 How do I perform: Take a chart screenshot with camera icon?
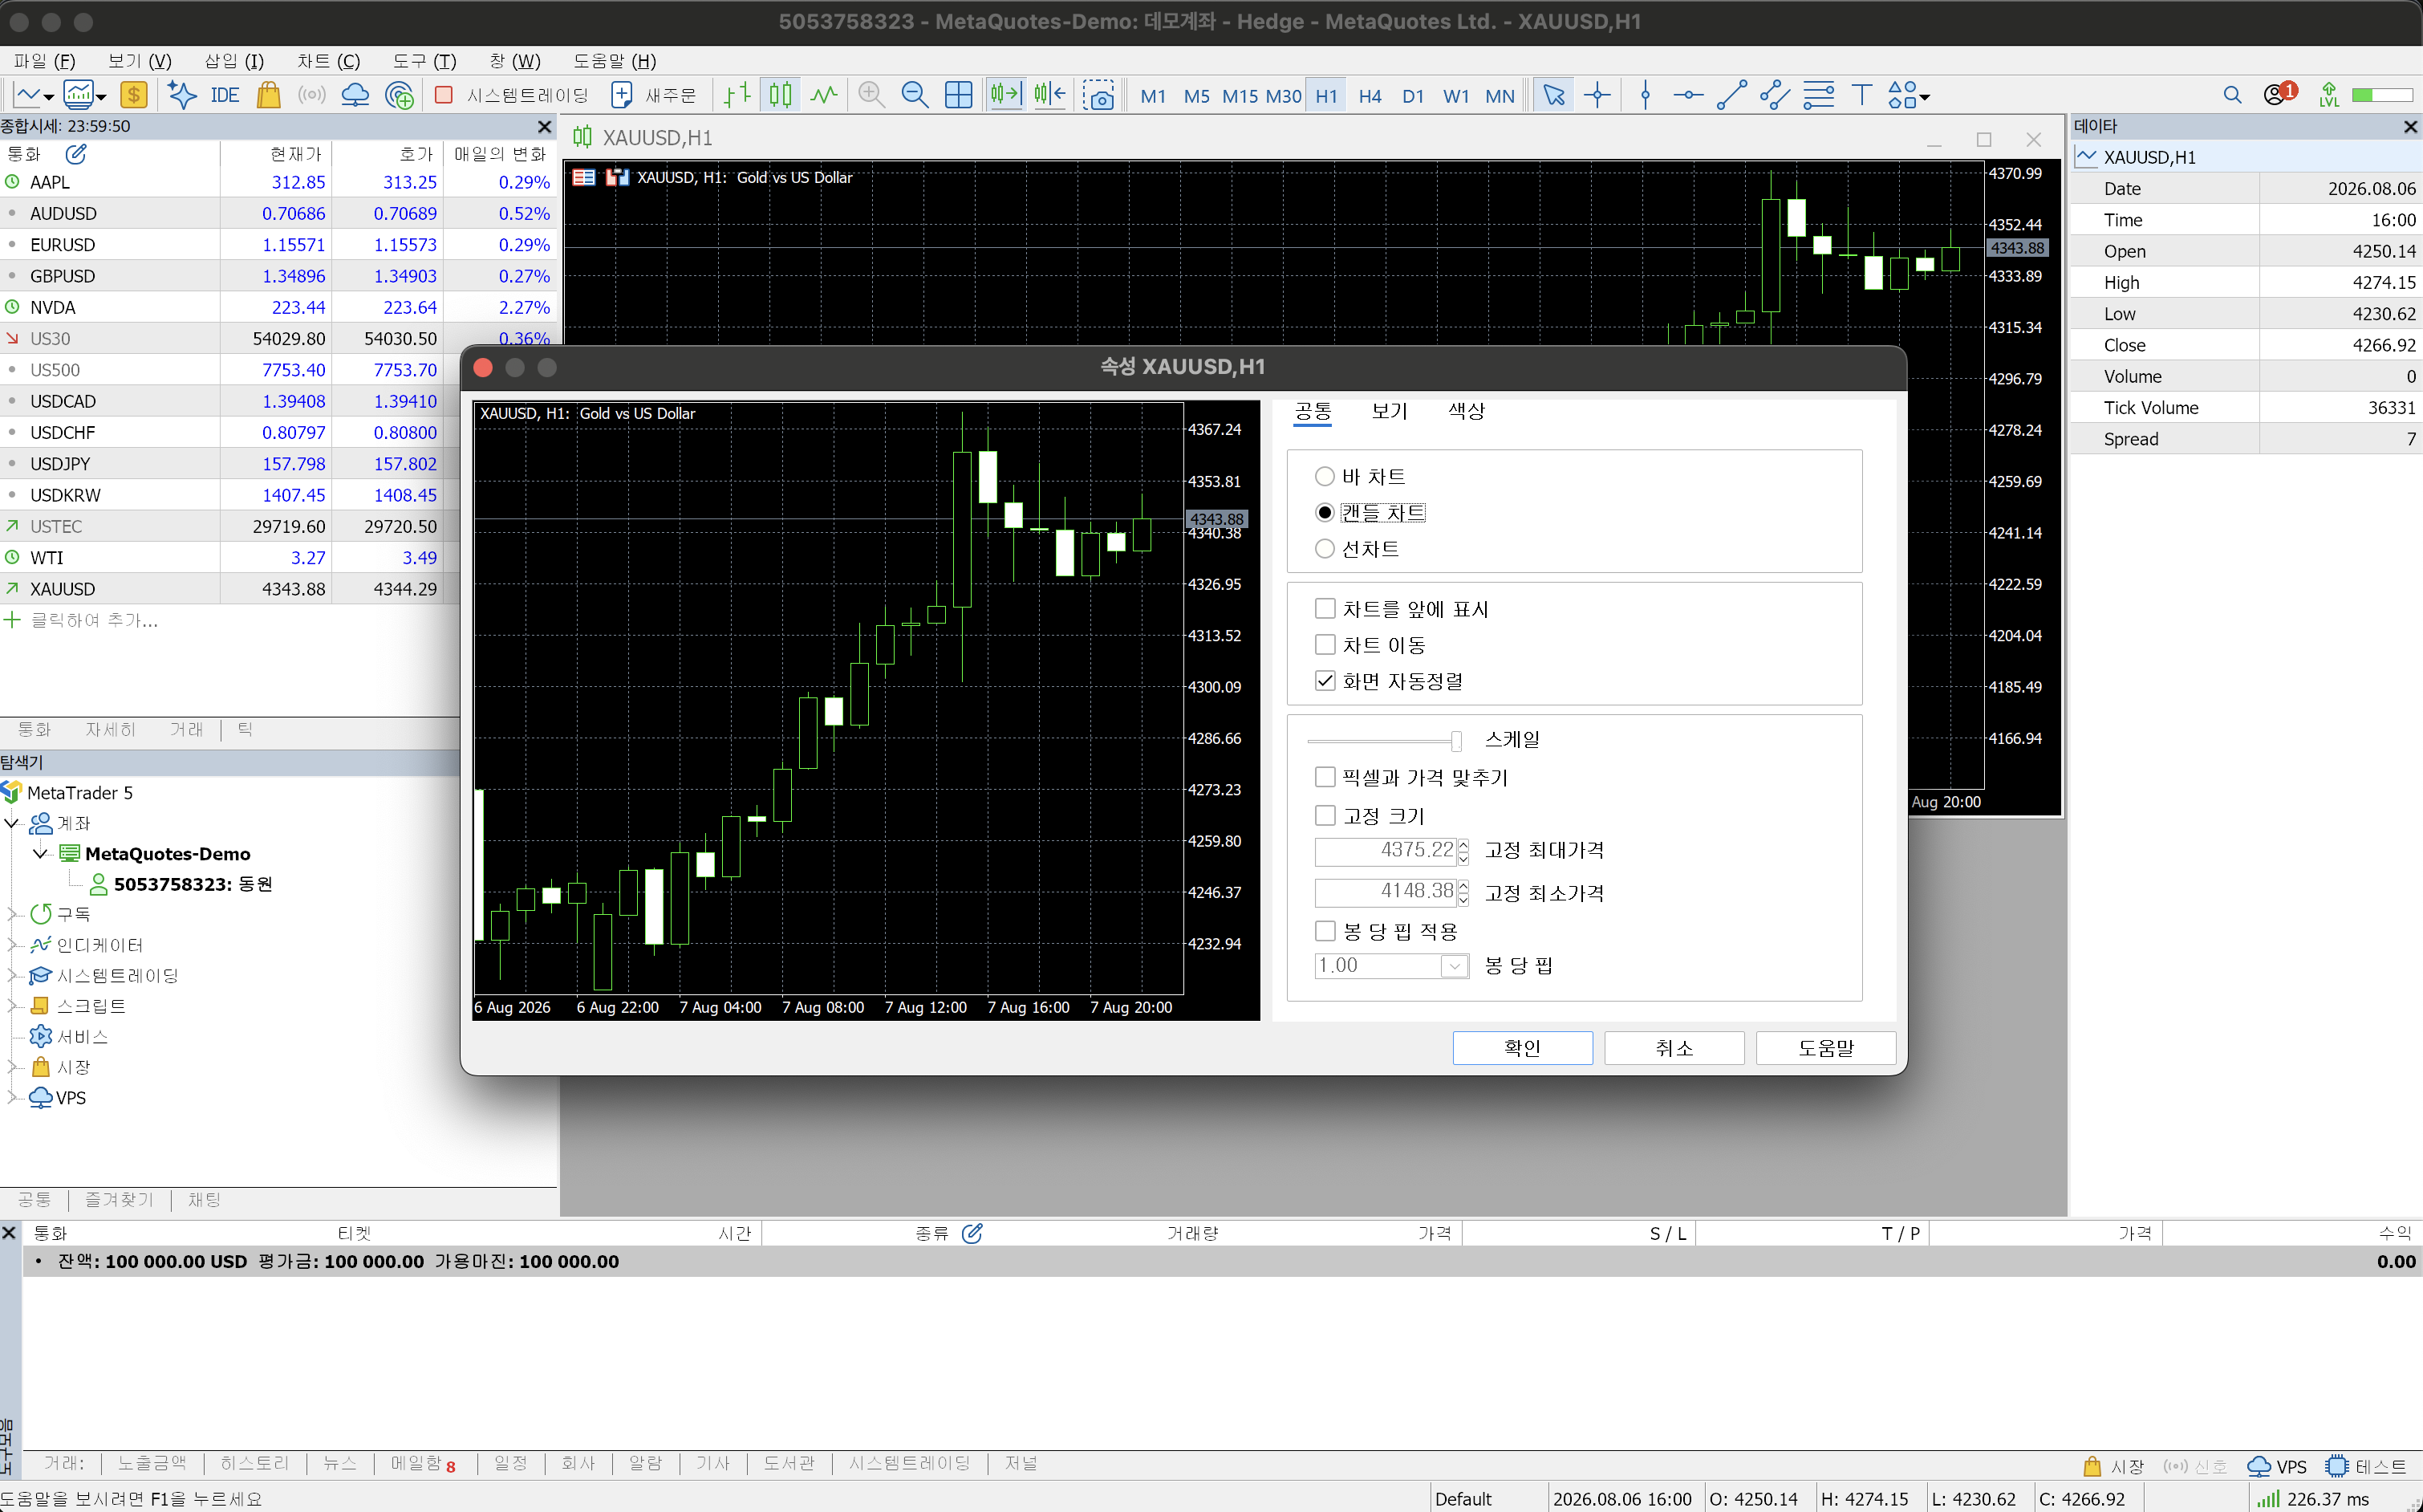point(1098,95)
